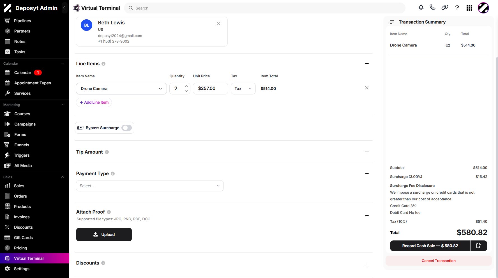Click the Search field
This screenshot has height=278, width=498.
coord(265,8)
